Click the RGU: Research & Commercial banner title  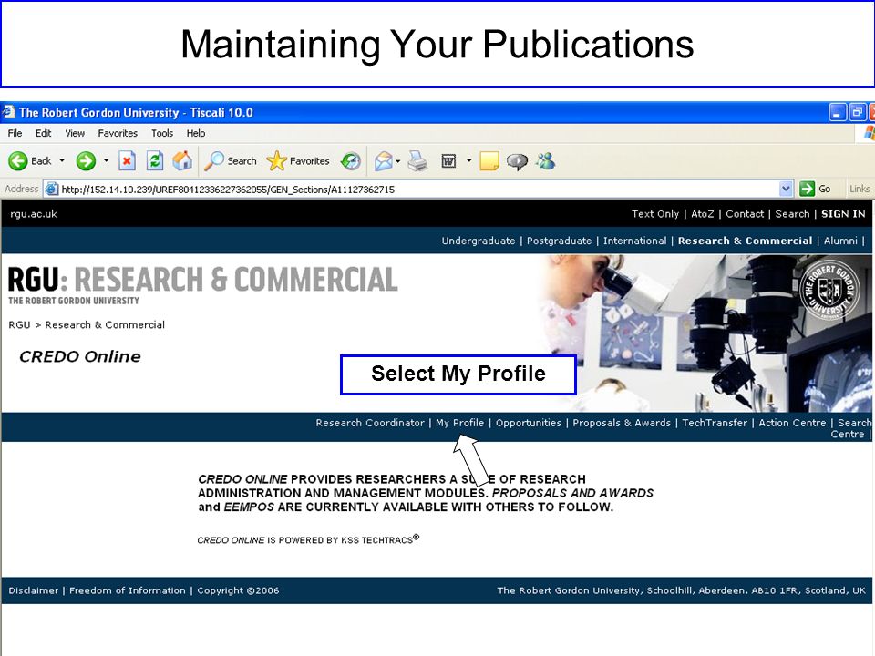pyautogui.click(x=203, y=280)
